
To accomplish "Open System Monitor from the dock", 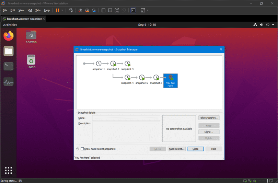I will click(x=9, y=82).
